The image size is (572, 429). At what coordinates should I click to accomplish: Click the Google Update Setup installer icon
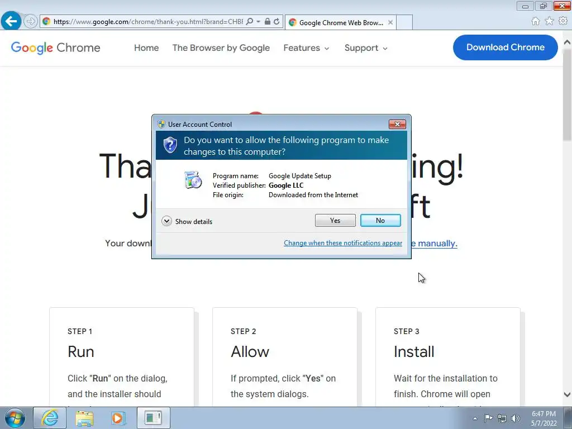click(193, 180)
